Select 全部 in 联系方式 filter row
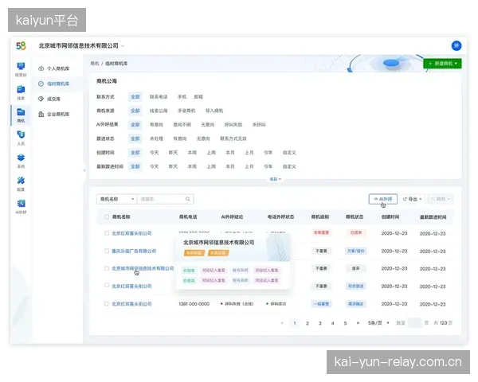 point(135,96)
